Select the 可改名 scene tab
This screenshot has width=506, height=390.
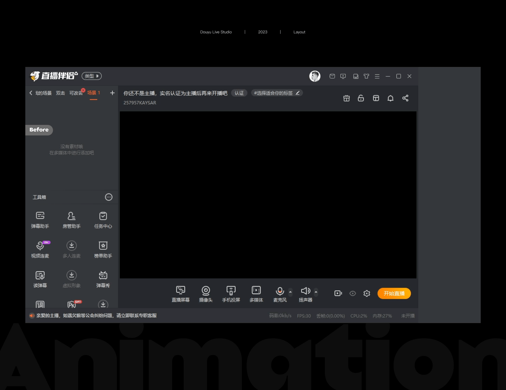76,93
